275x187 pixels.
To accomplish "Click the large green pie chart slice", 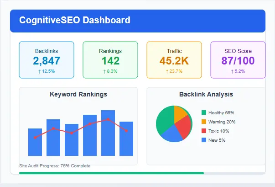I will click(x=164, y=119).
